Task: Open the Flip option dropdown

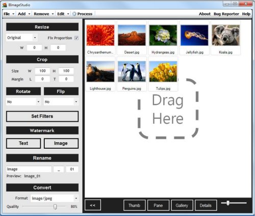Action: click(x=61, y=102)
